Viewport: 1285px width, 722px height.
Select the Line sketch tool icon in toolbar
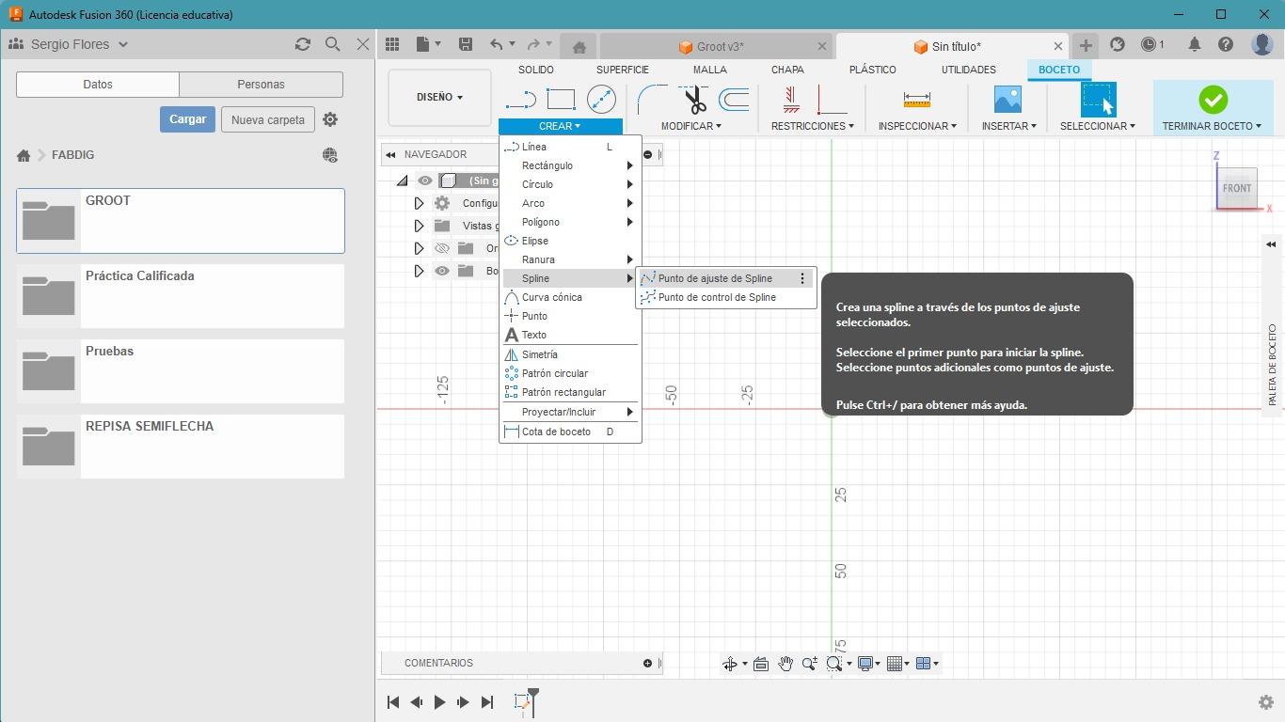pos(520,99)
